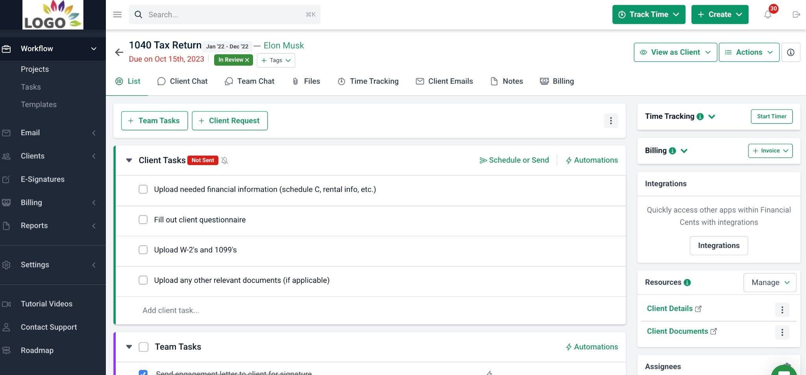Open the Track Time dropdown
Image resolution: width=806 pixels, height=375 pixels.
pyautogui.click(x=649, y=15)
